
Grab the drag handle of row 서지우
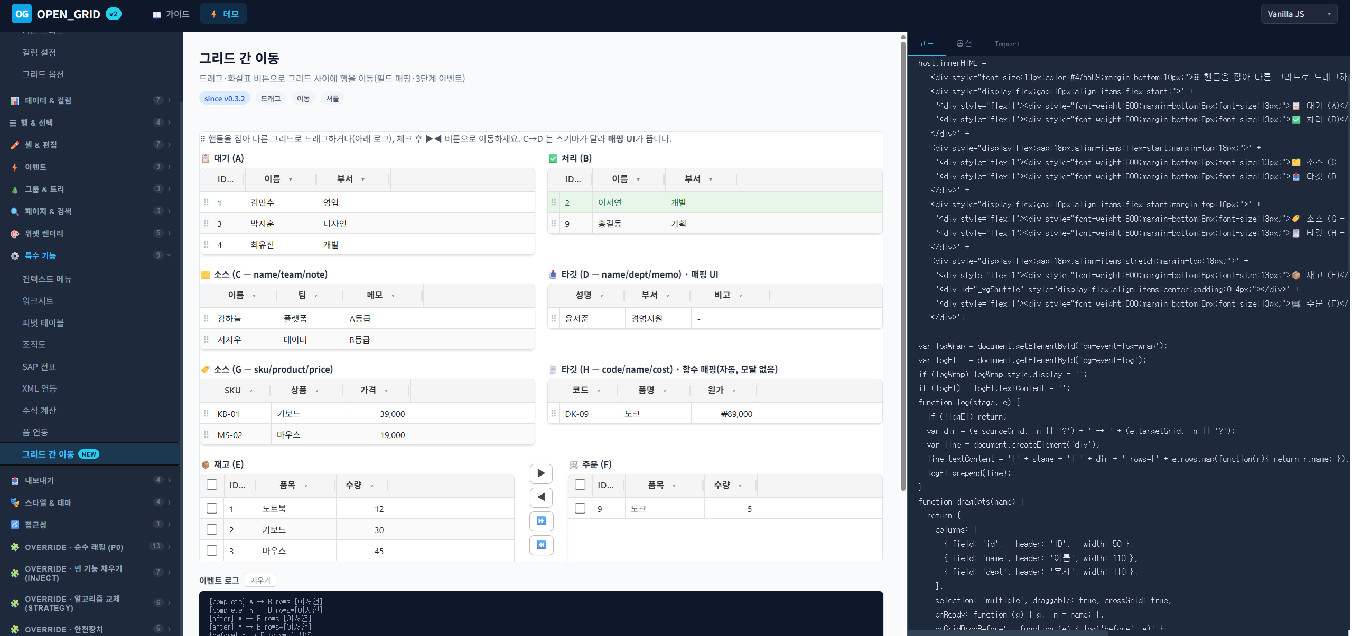pos(206,339)
